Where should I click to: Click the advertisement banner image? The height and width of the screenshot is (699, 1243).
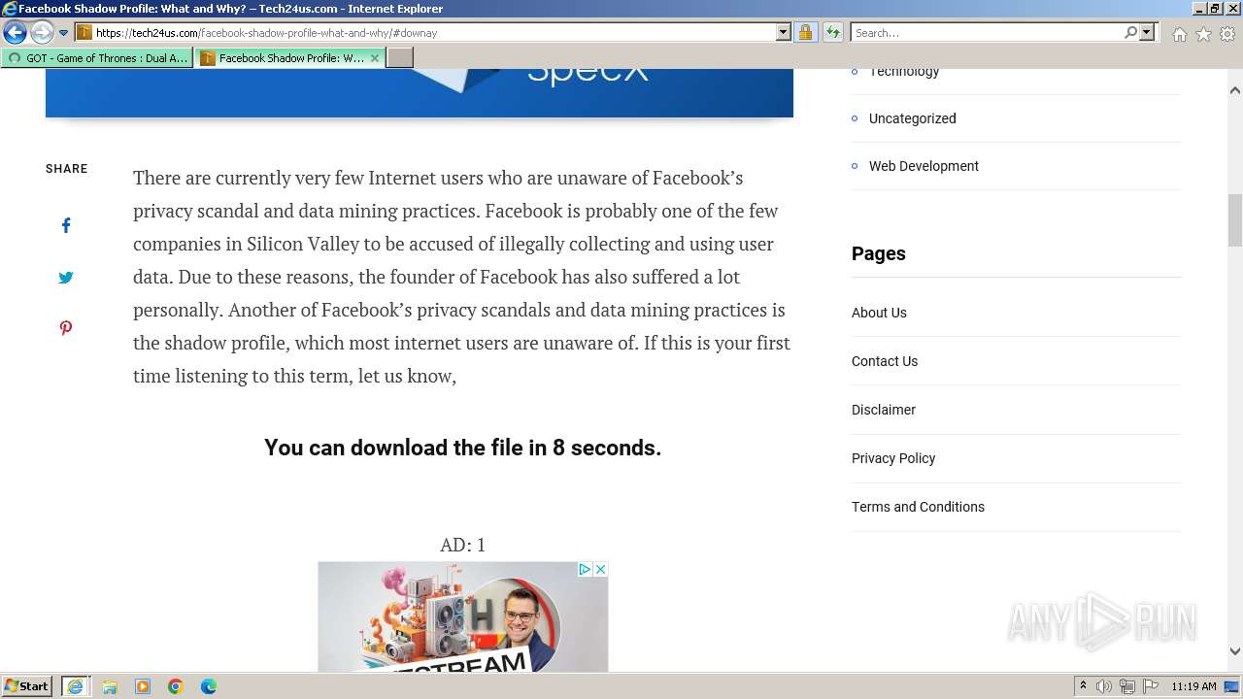click(x=462, y=616)
